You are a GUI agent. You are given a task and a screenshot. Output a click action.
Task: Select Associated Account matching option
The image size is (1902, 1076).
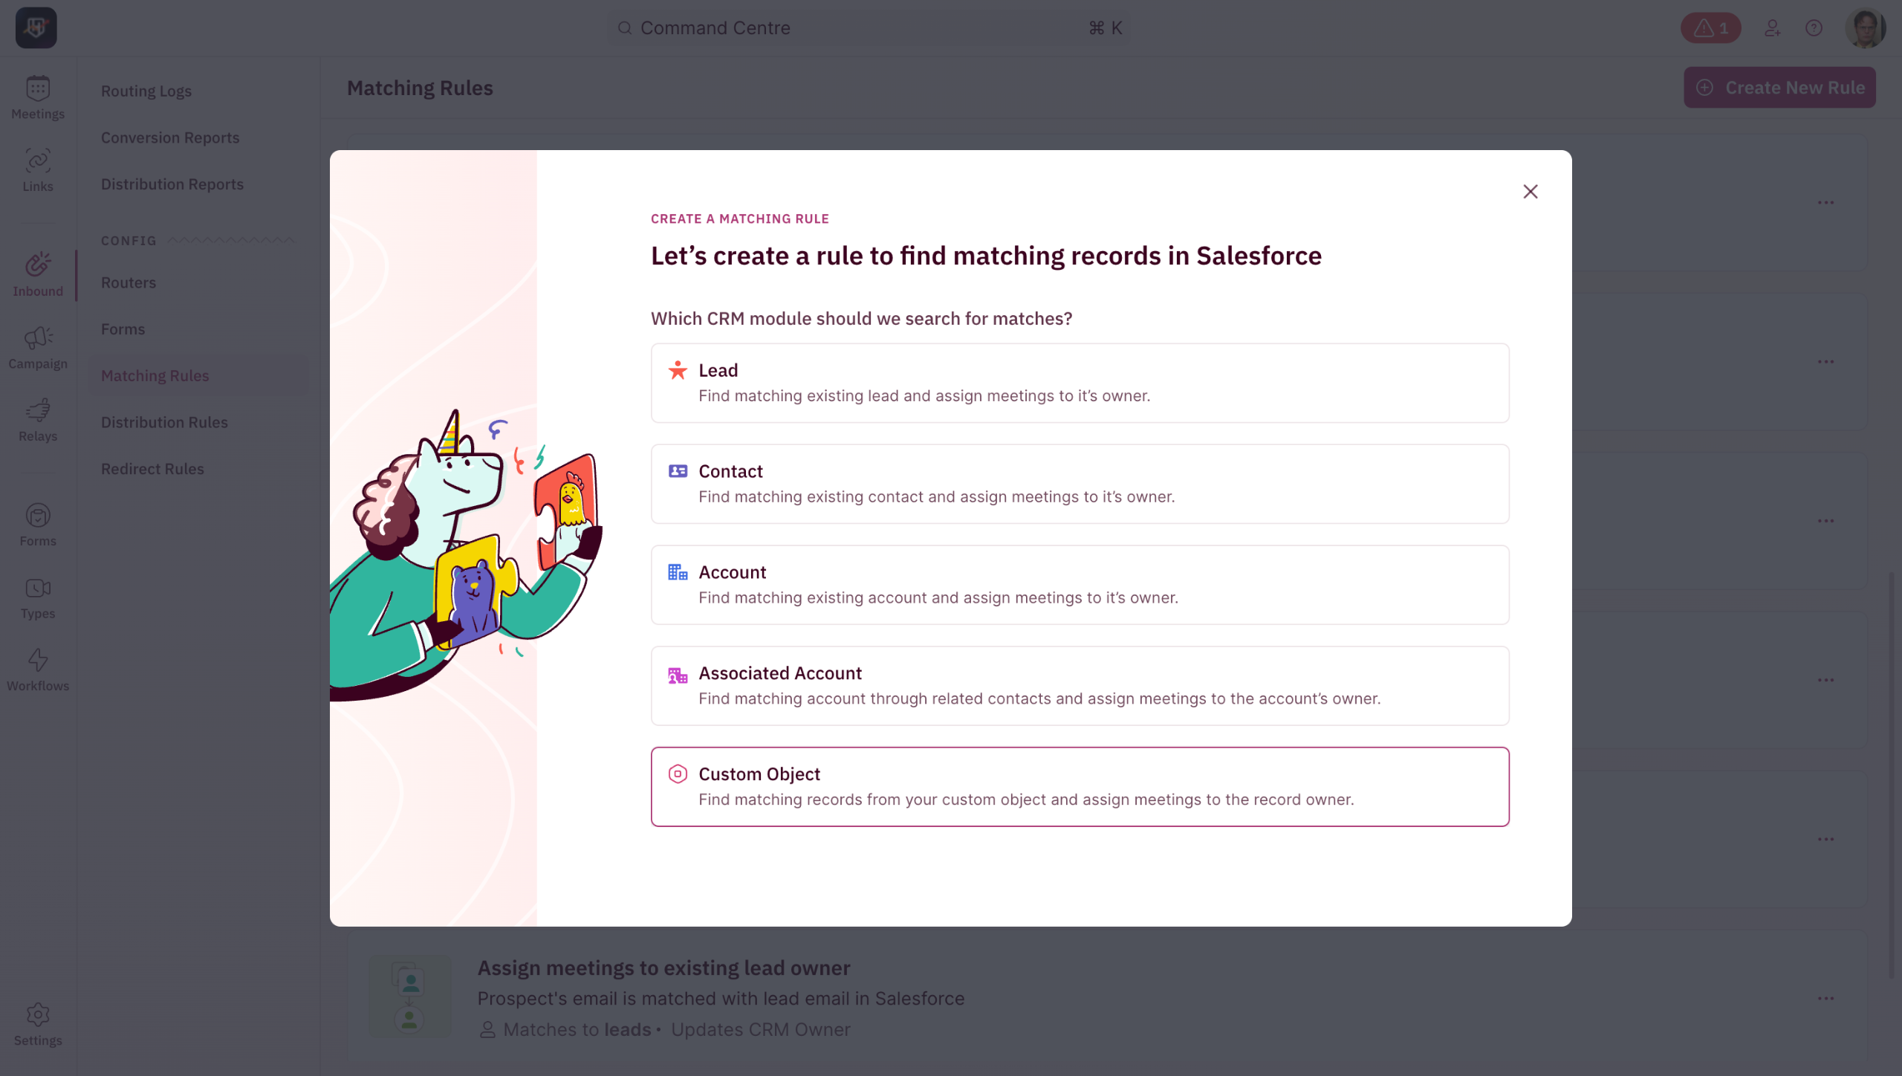click(1080, 686)
